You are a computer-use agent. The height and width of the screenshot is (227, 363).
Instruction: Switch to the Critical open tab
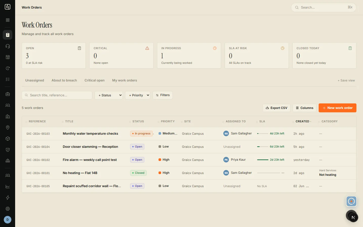(x=95, y=80)
